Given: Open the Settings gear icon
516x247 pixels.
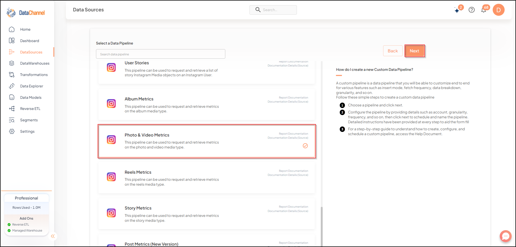Looking at the screenshot, I should point(12,131).
